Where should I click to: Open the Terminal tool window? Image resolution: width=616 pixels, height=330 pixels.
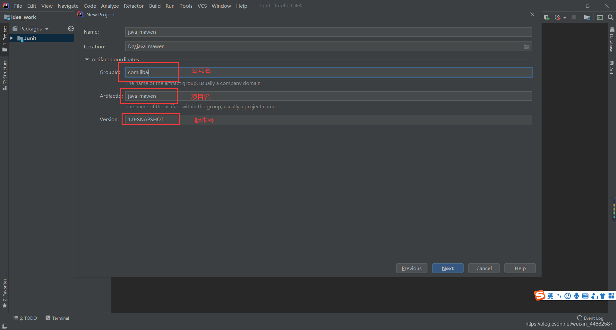point(57,318)
